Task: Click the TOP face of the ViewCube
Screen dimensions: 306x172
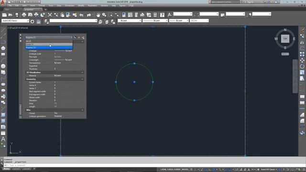Action: (x=285, y=39)
